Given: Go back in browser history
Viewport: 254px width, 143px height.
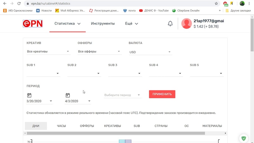Looking at the screenshot, I should (5, 3).
